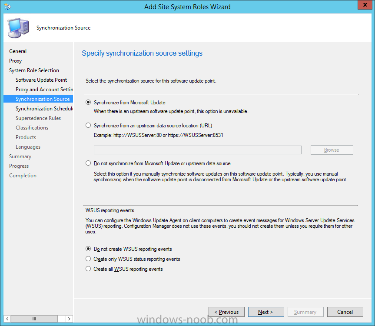Click the 'Specify synchronization source settings' heading
The height and width of the screenshot is (326, 375).
tap(142, 53)
